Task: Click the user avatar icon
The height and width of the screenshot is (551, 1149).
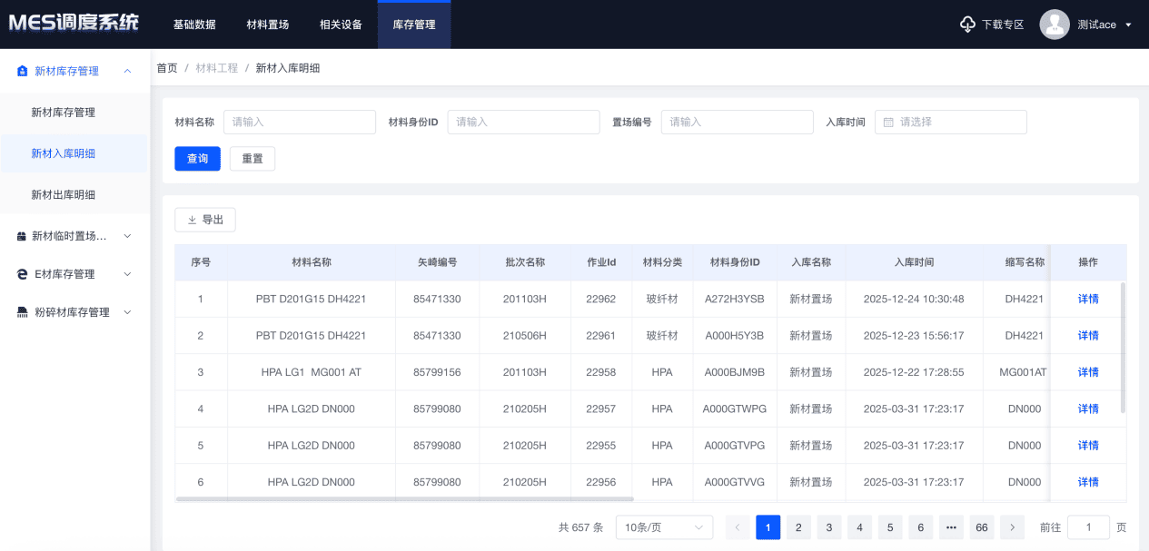Action: 1054,25
